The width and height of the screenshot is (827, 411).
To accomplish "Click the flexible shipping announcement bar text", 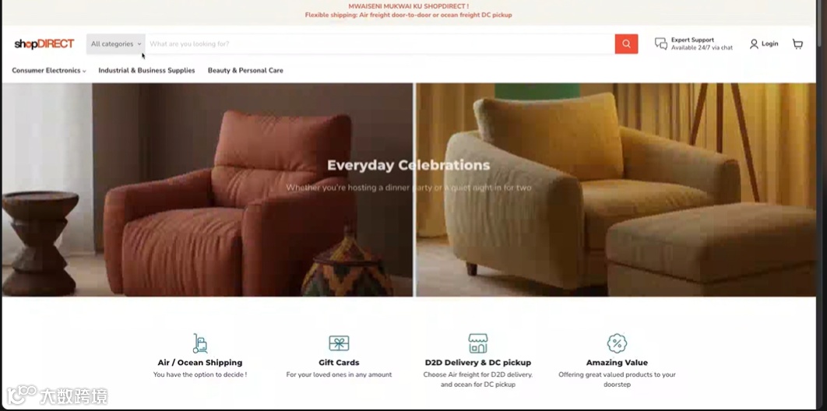I will (x=408, y=15).
